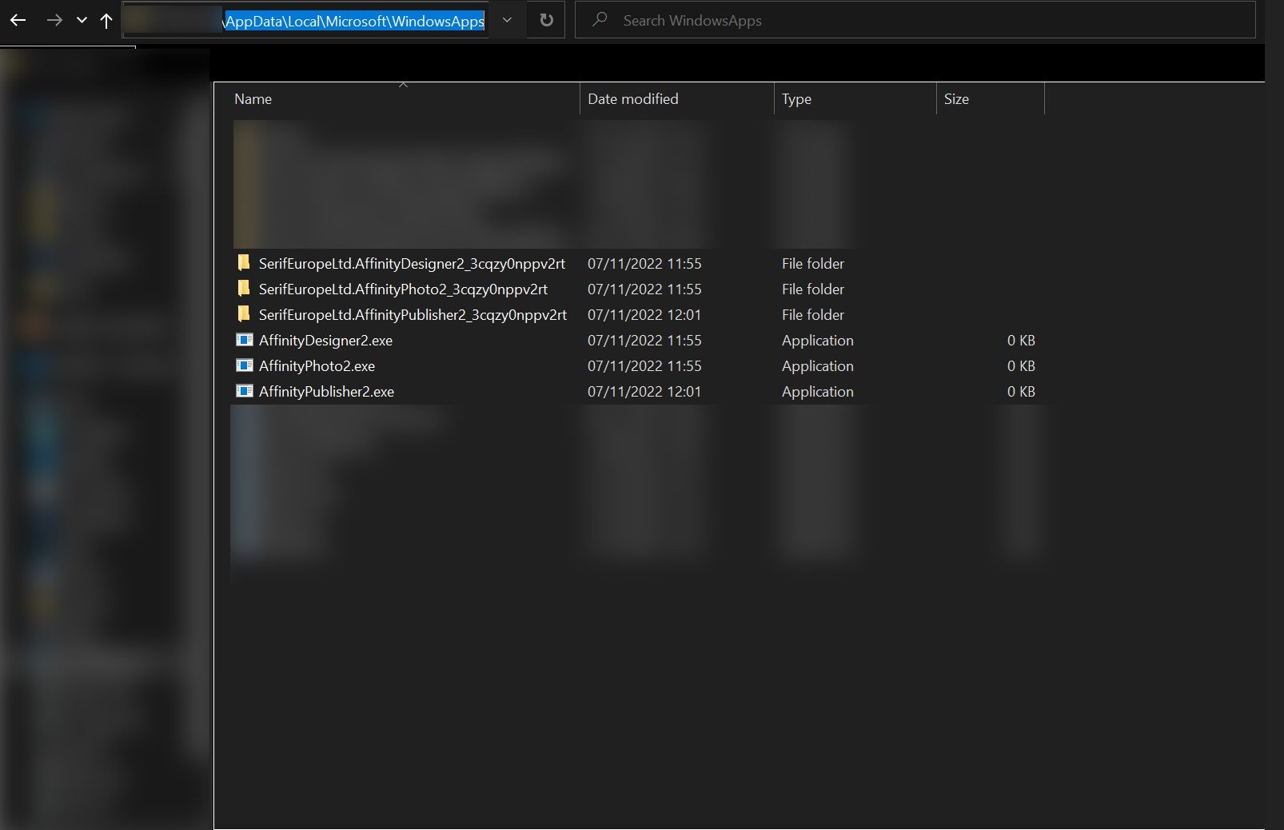Expand the address bar history dropdown

point(507,20)
